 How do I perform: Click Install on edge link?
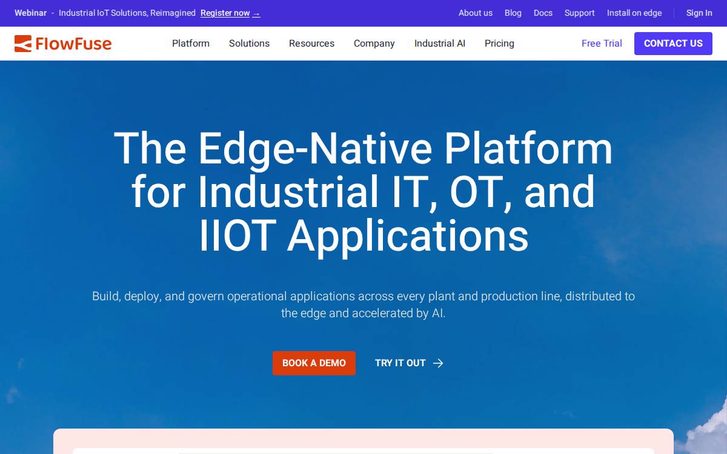(634, 13)
